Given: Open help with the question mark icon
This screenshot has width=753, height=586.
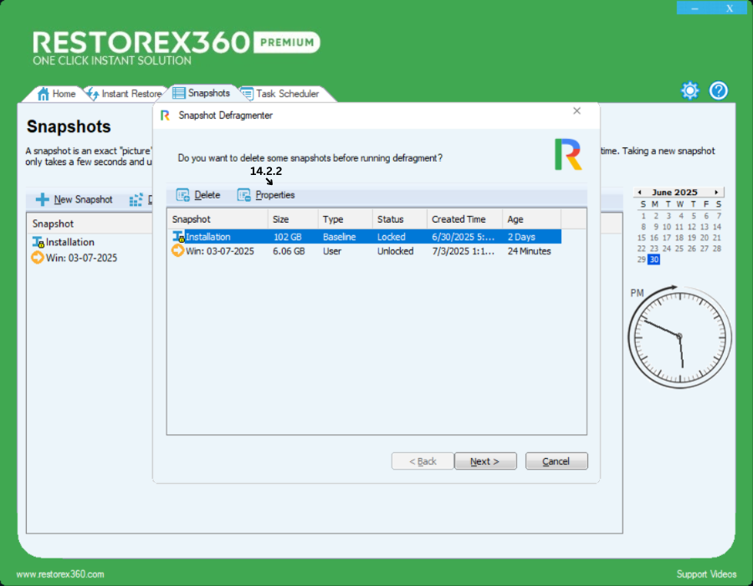Looking at the screenshot, I should tap(719, 90).
